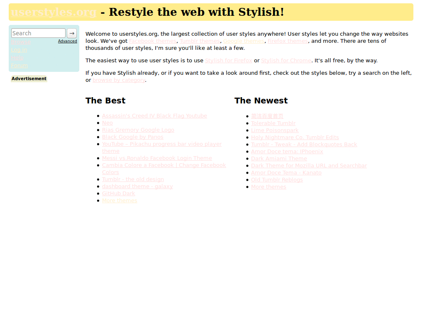Focus the Search text field
The height and width of the screenshot is (319, 425).
click(x=38, y=33)
